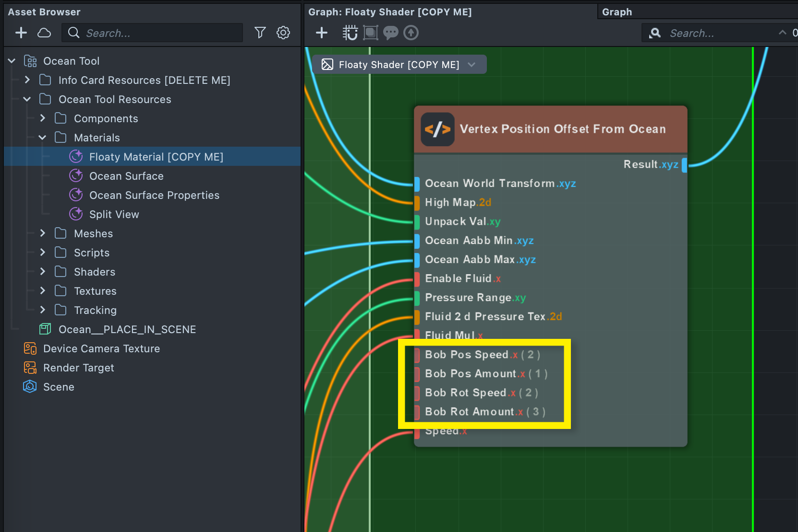798x532 pixels.
Task: Expand the Shaders folder
Action: pos(43,272)
